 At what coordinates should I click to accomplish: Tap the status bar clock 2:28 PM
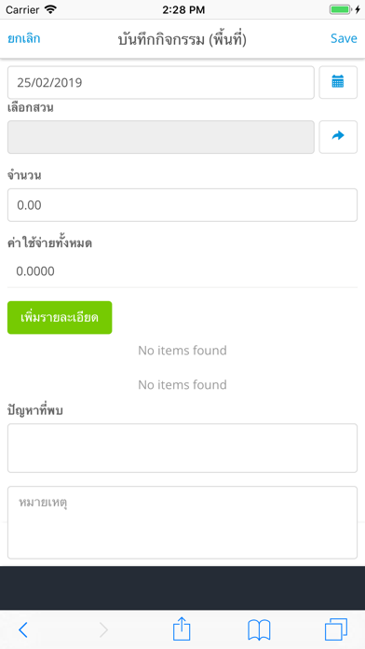183,10
